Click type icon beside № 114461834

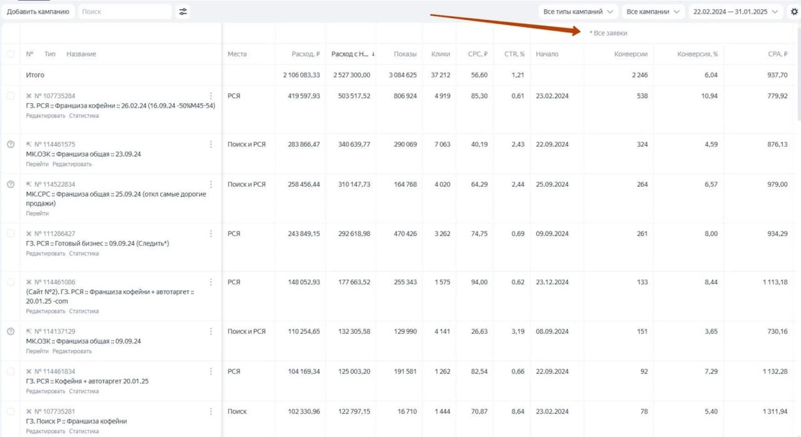(x=29, y=371)
